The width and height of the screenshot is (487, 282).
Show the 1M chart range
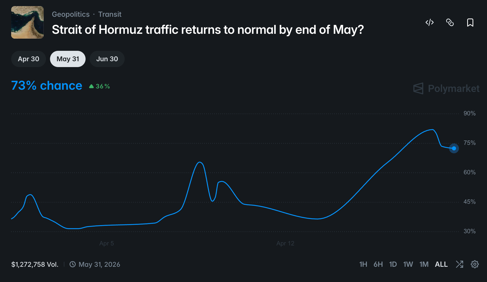(x=424, y=264)
